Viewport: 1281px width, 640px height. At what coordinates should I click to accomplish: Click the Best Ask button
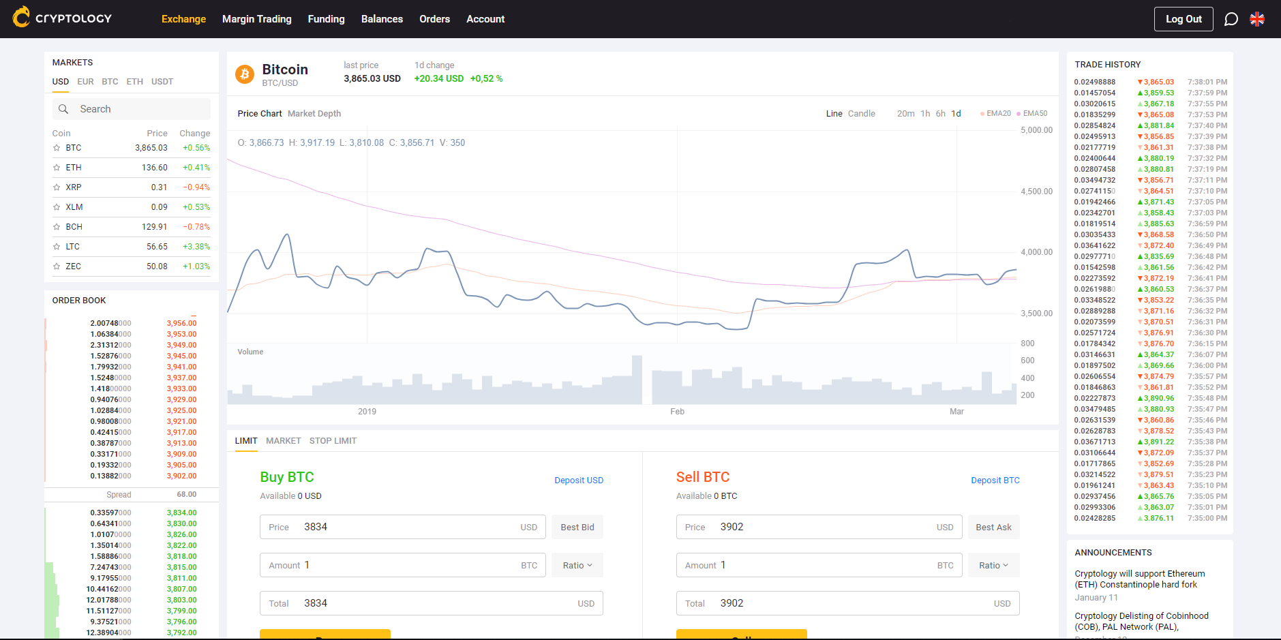pos(994,527)
